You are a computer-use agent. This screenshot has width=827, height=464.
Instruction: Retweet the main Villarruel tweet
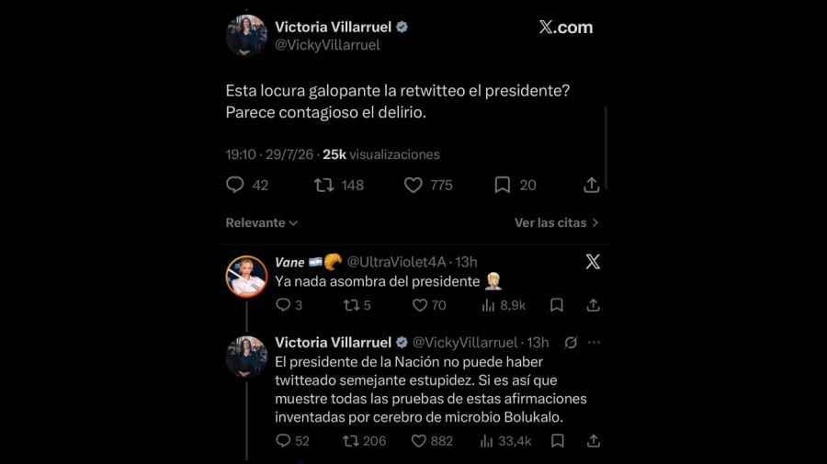pos(323,185)
